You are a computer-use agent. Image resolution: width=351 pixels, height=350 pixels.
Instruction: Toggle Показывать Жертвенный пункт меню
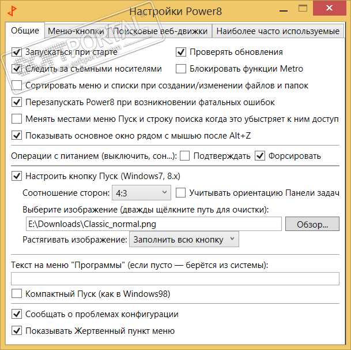pyautogui.click(x=17, y=331)
